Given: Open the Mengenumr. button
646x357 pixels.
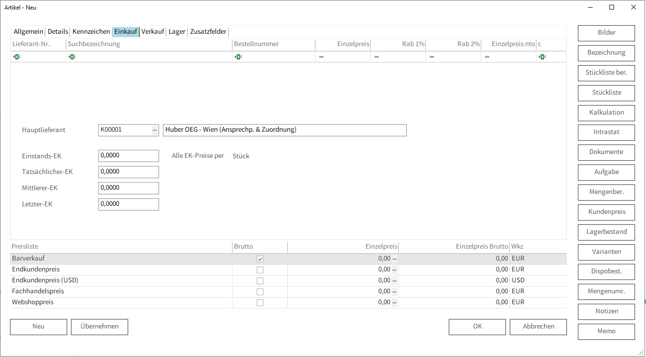Looking at the screenshot, I should [x=606, y=291].
